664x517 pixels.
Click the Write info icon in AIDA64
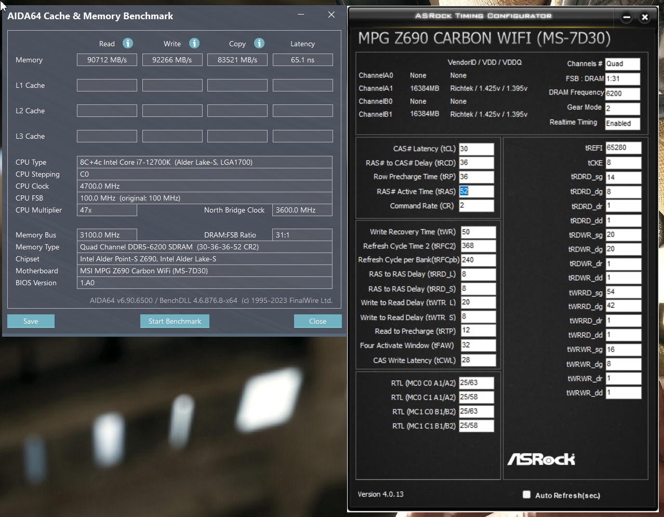point(194,43)
